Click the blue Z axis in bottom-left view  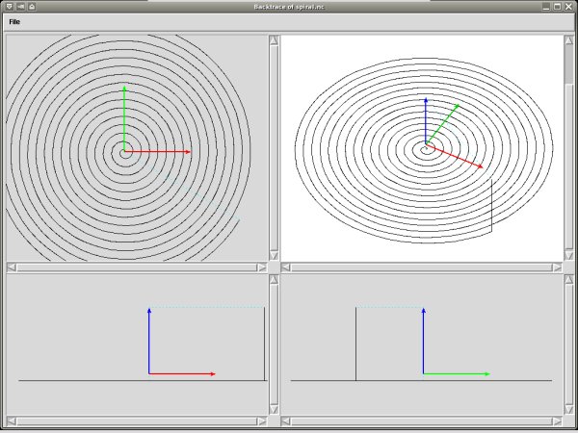[149, 341]
